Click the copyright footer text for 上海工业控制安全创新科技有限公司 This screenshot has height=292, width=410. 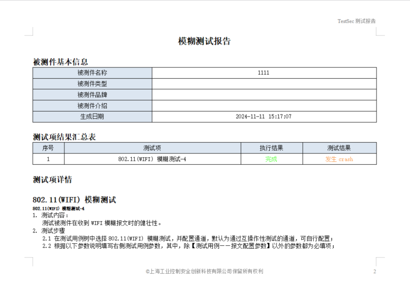point(205,271)
